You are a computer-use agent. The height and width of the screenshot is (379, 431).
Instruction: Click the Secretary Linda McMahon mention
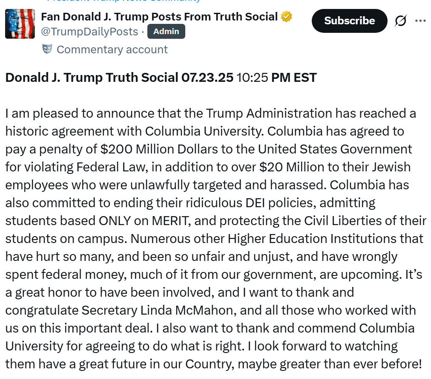(157, 310)
